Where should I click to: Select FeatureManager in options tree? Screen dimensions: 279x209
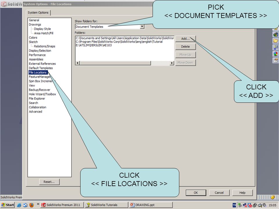[40, 77]
